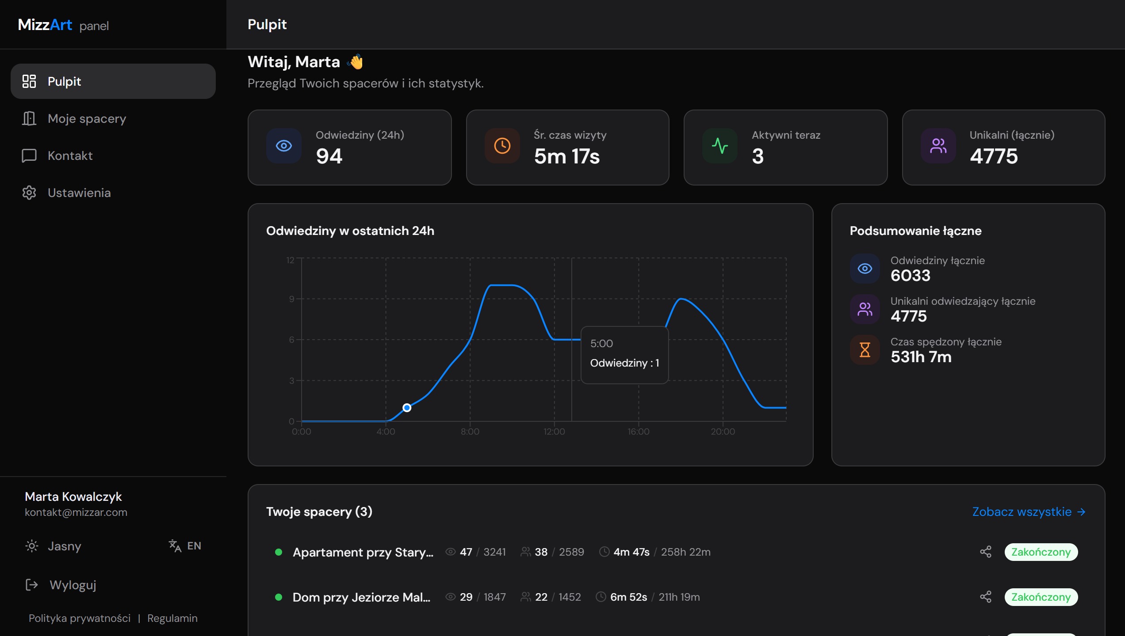Open Ustawienia settings
The image size is (1125, 636).
(113, 193)
